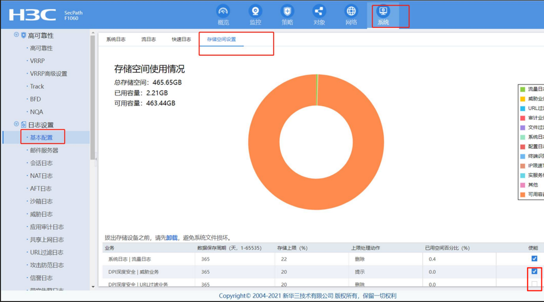Image resolution: width=544 pixels, height=302 pixels.
Task: Open NAT日志 in the sidebar
Action: (41, 176)
